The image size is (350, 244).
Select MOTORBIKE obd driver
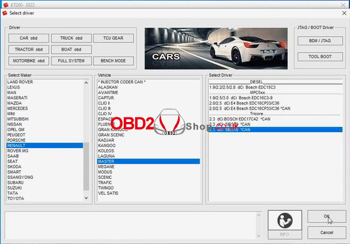(x=28, y=61)
